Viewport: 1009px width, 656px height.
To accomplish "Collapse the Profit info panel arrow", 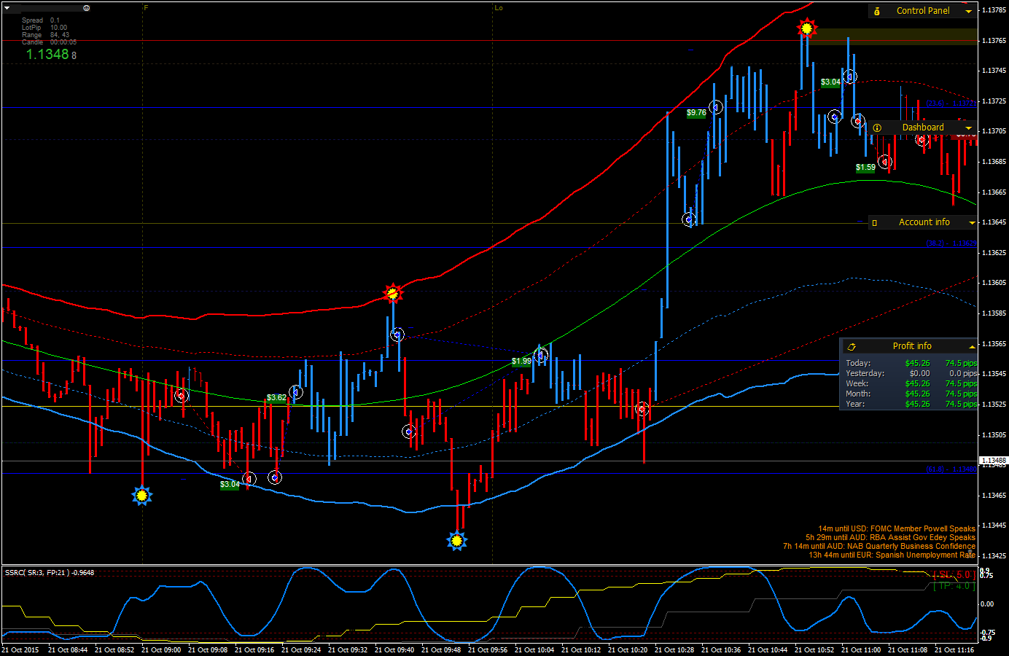I will (x=972, y=346).
